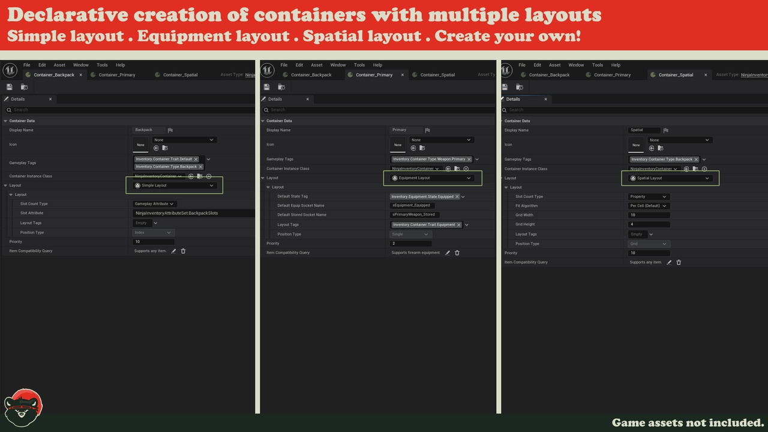The image size is (768, 432).
Task: Click the flag icon beside Primary display name
Action: [x=427, y=130]
